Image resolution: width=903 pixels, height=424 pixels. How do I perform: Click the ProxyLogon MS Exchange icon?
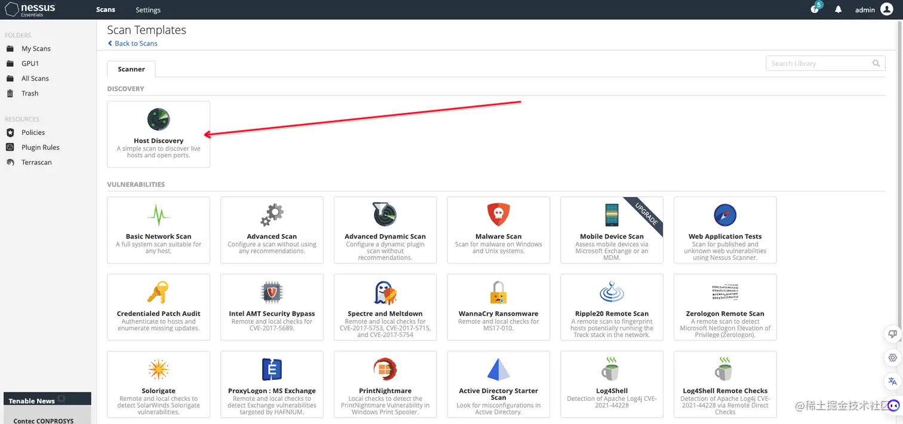(272, 370)
